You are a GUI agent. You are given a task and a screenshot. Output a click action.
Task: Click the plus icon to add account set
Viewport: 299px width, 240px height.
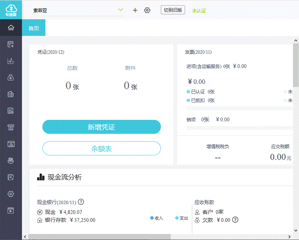coord(135,10)
